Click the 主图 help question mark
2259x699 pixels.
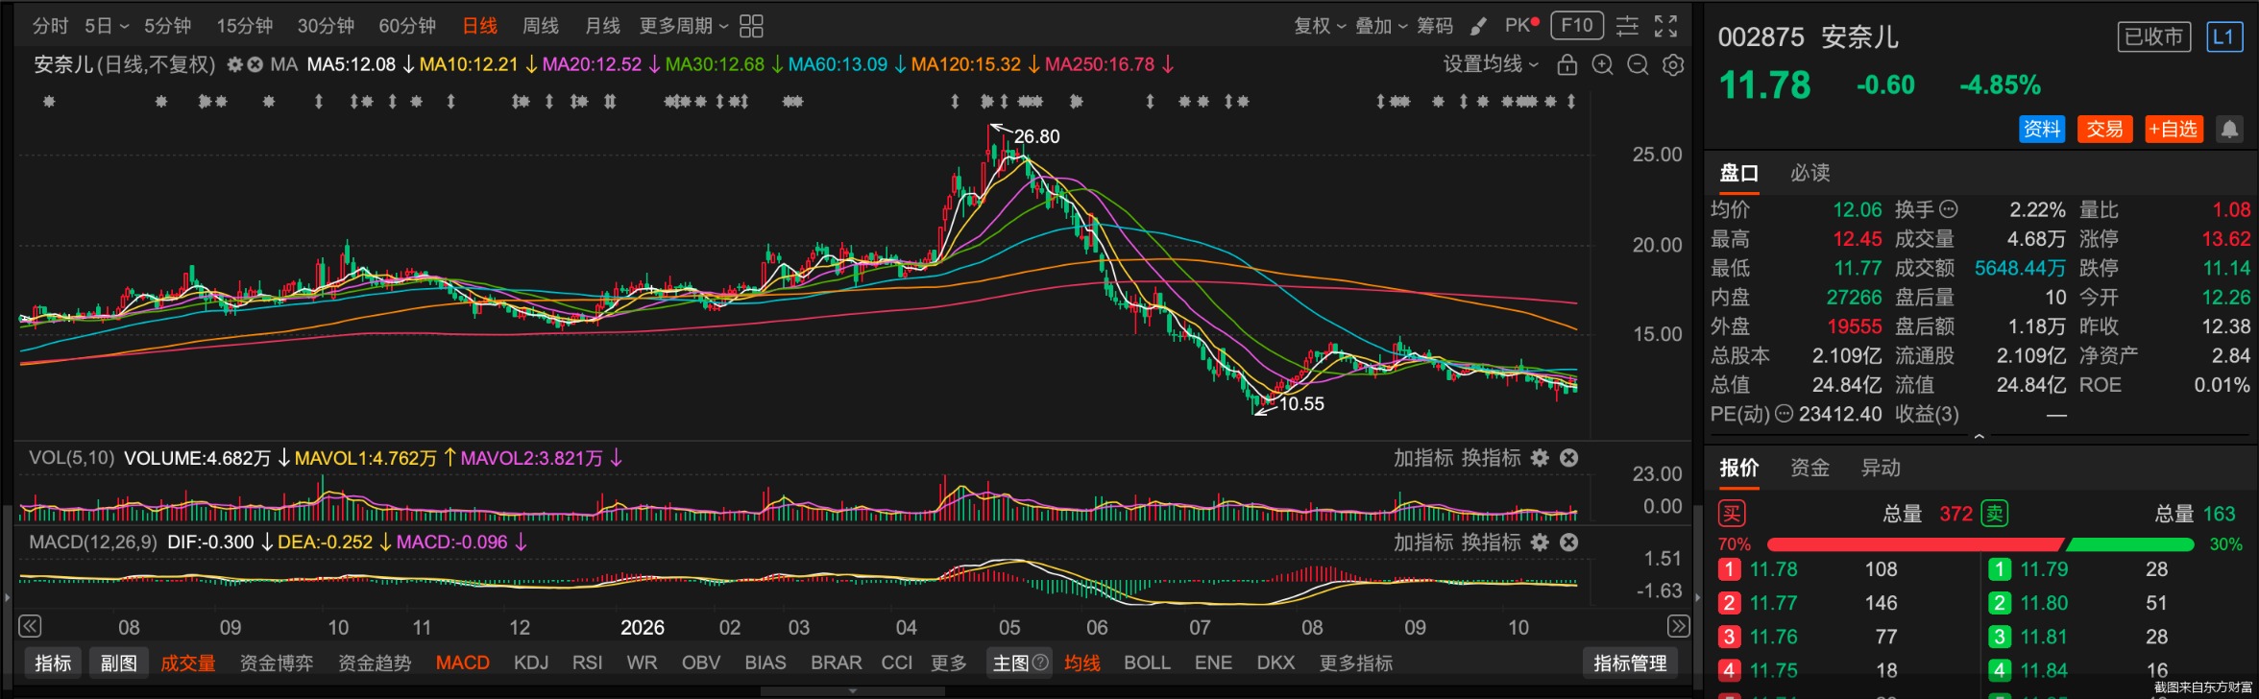click(x=1040, y=663)
